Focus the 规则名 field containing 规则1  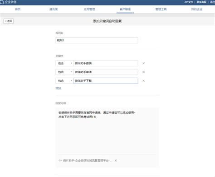97,40
